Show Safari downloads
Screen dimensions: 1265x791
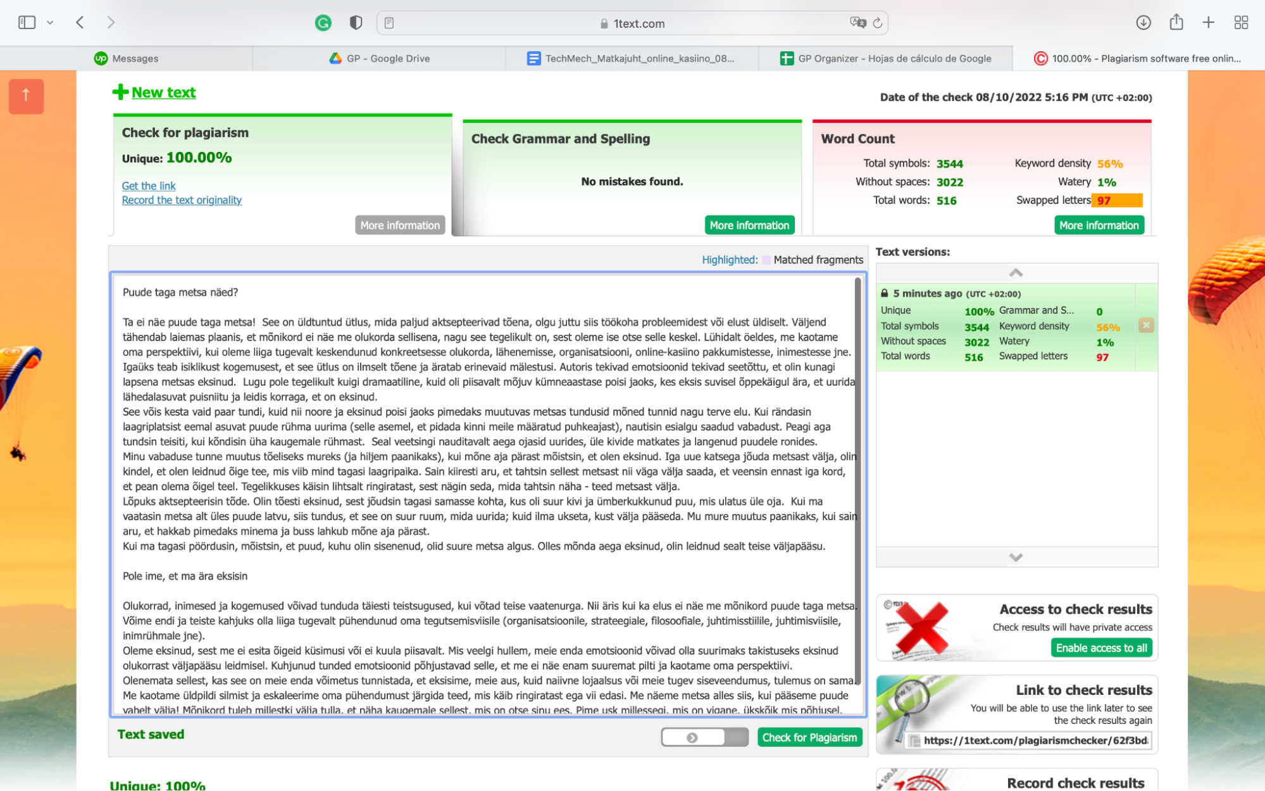click(1143, 23)
